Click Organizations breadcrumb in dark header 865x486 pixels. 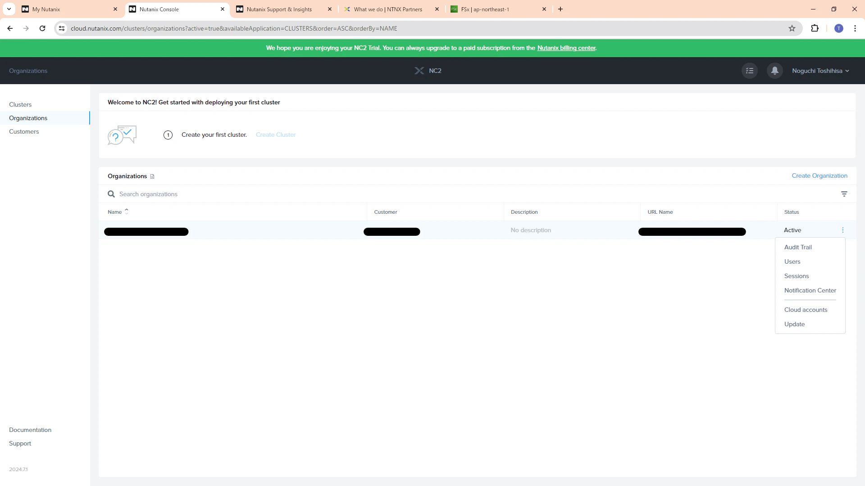coord(28,71)
